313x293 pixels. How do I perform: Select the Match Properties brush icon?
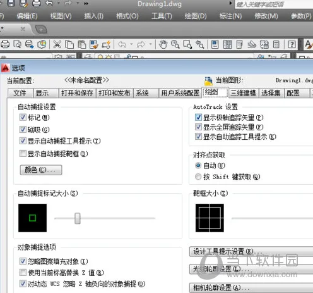click(x=94, y=44)
